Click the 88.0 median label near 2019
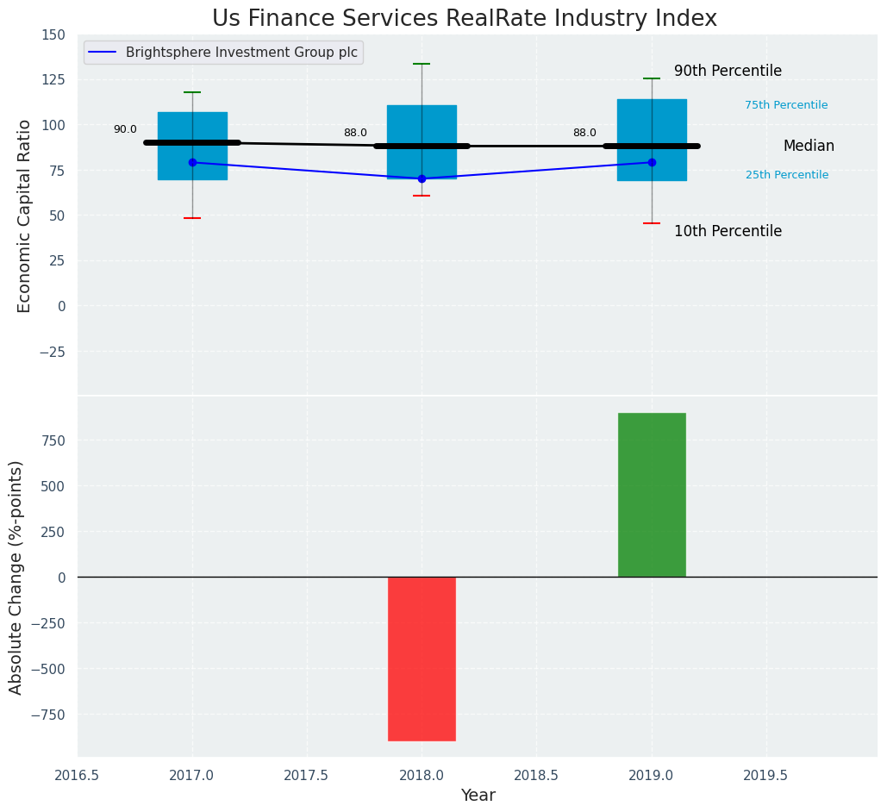This screenshot has height=812, width=887. [584, 133]
